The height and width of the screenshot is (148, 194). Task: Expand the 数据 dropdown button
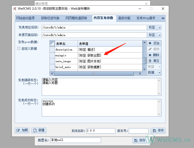click(x=154, y=73)
